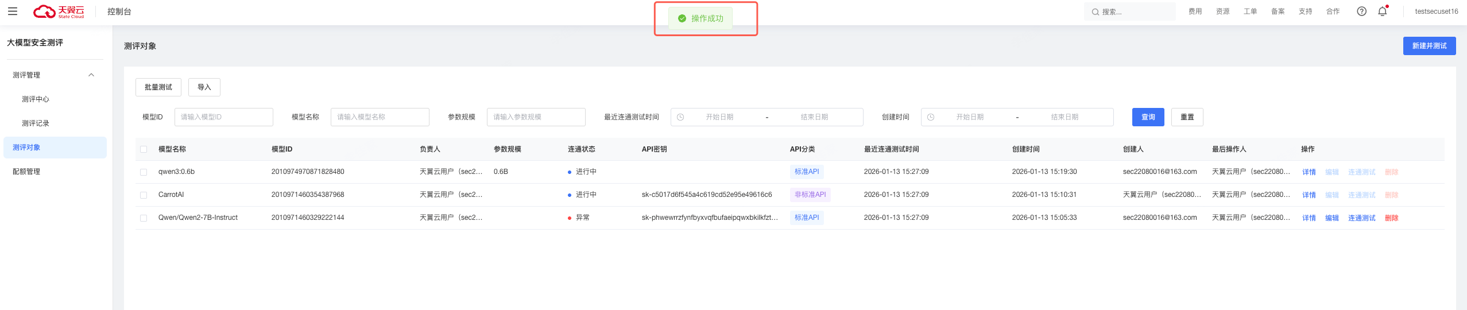This screenshot has width=1467, height=310.
Task: Click 删除 for Qwen/Qwen2-7B-Instruct
Action: pyautogui.click(x=1392, y=218)
